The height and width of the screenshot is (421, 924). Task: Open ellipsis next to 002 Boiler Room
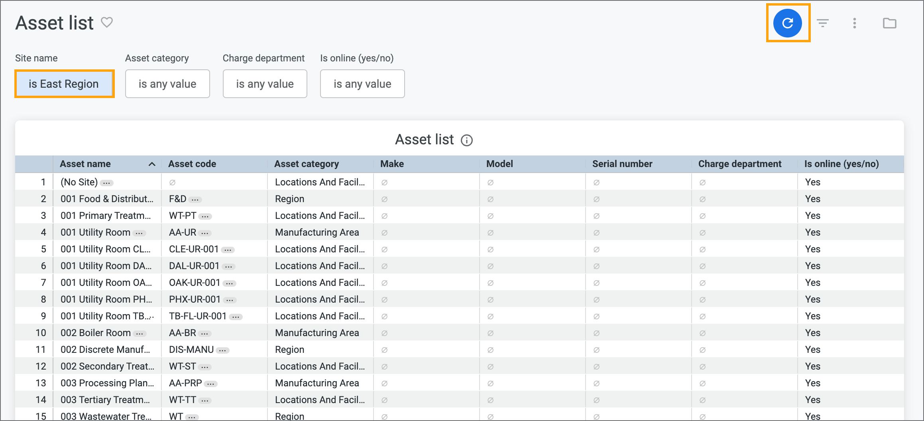point(140,334)
